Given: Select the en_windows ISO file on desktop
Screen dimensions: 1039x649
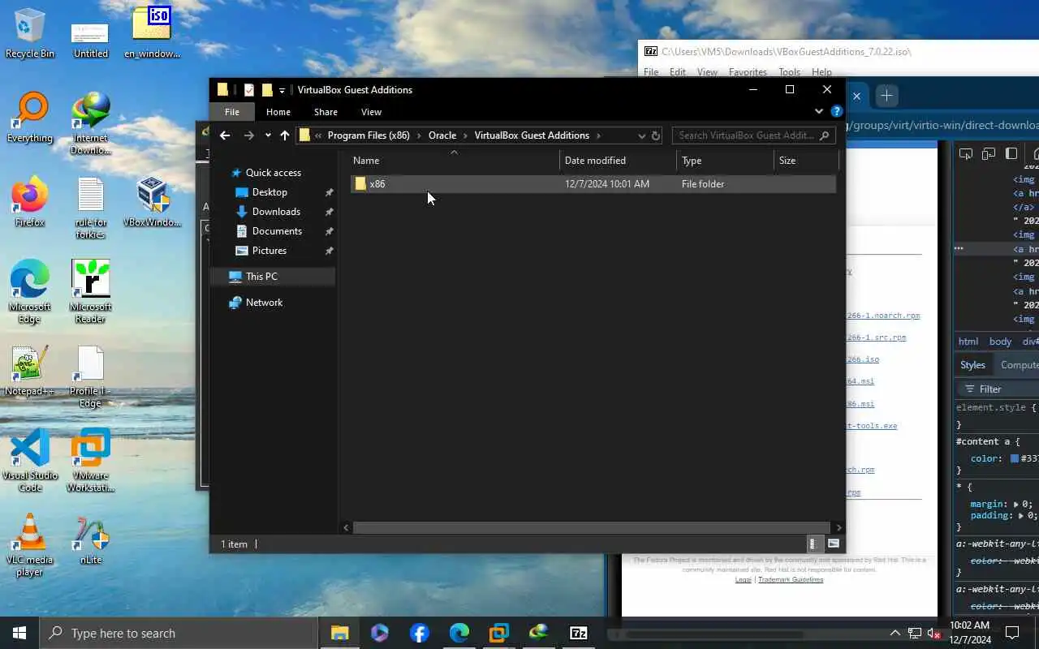Looking at the screenshot, I should click(153, 33).
